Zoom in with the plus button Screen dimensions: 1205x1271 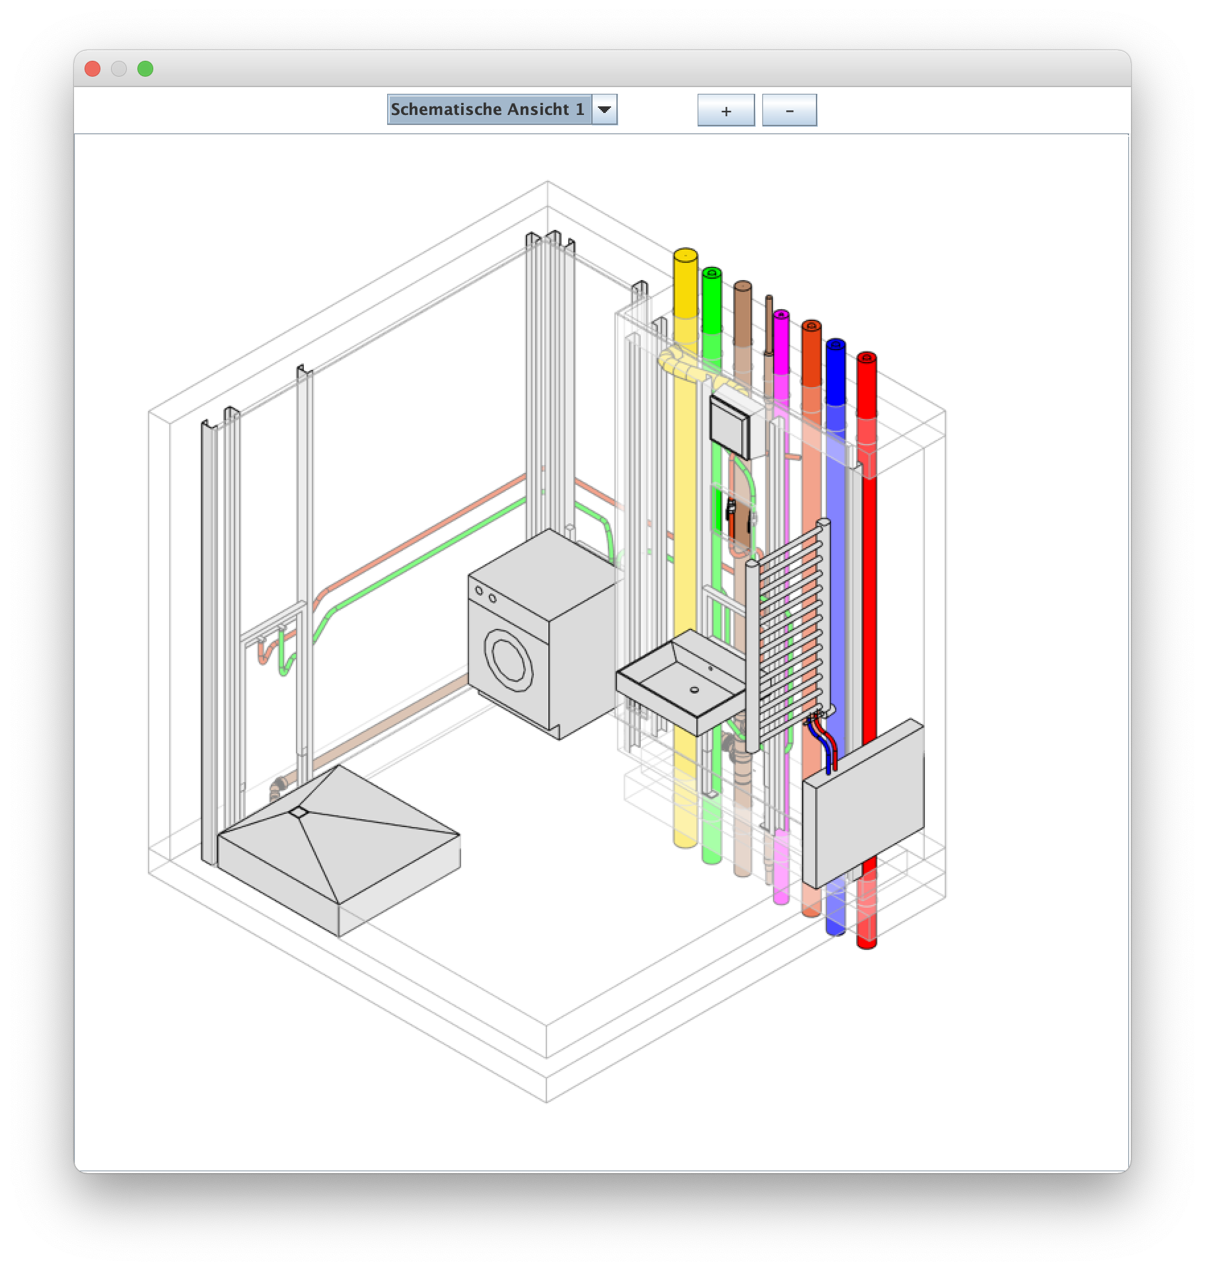click(x=725, y=110)
